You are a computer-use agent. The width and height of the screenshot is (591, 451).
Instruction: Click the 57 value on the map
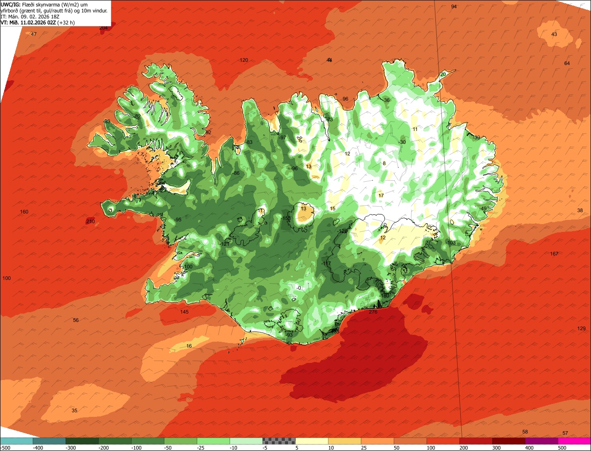pos(565,433)
